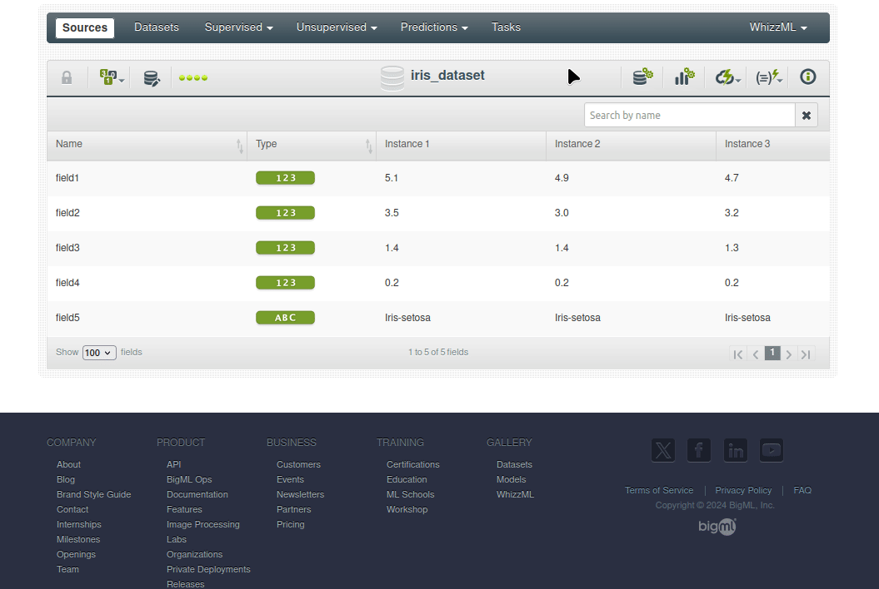Expand the Unsupervised dropdown menu

point(337,27)
